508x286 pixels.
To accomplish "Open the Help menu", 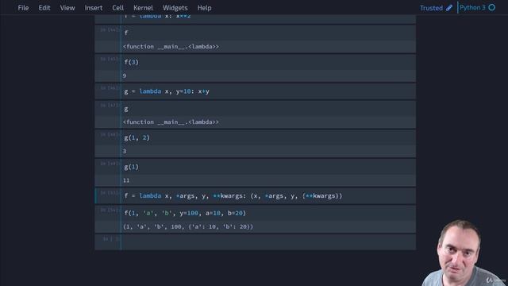I will coord(205,8).
